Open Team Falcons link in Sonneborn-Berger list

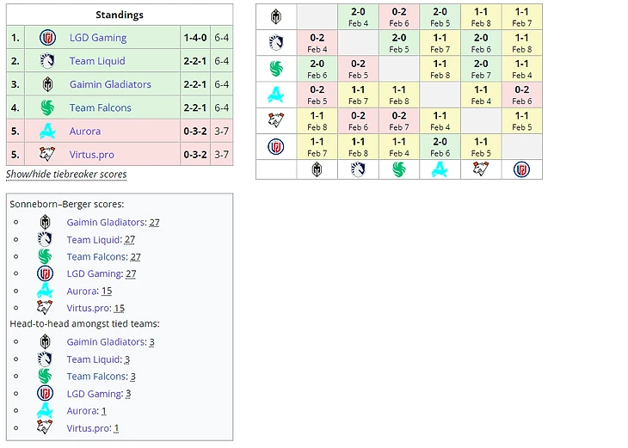click(x=97, y=256)
